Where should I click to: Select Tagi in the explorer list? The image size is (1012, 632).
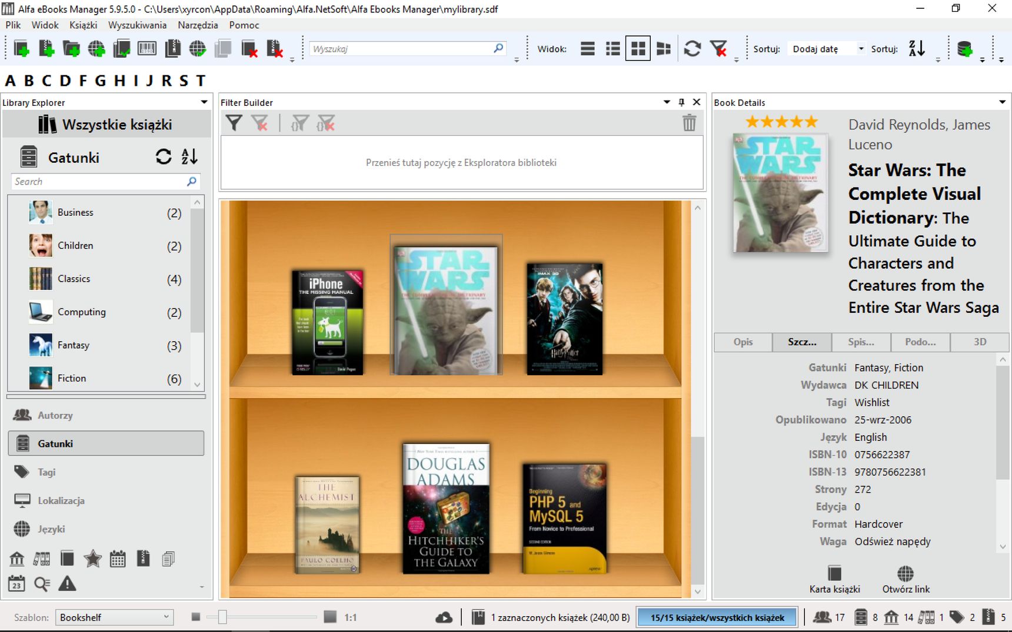(x=106, y=472)
